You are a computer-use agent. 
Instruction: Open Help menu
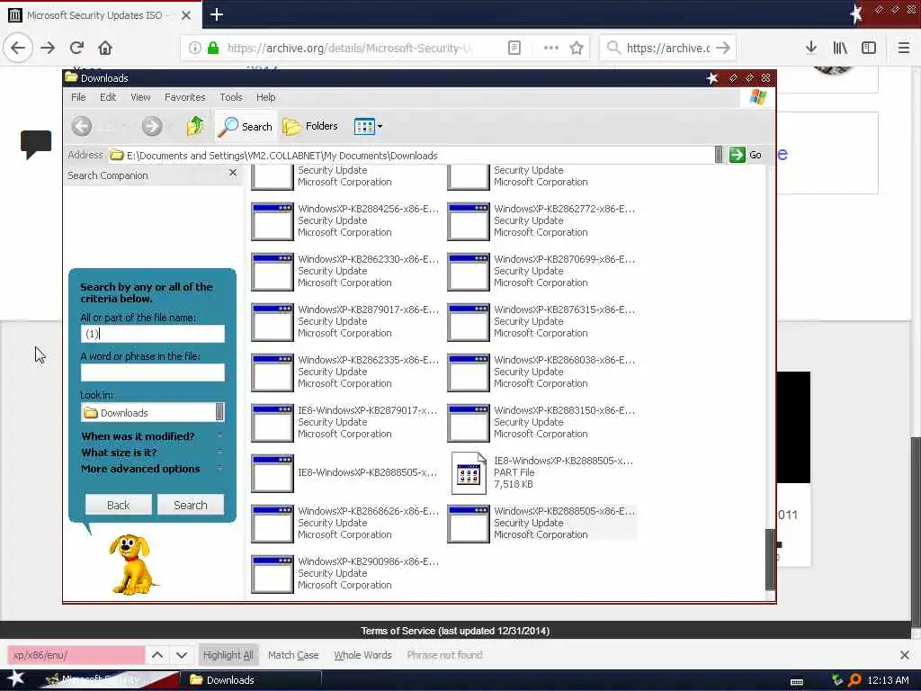click(265, 97)
